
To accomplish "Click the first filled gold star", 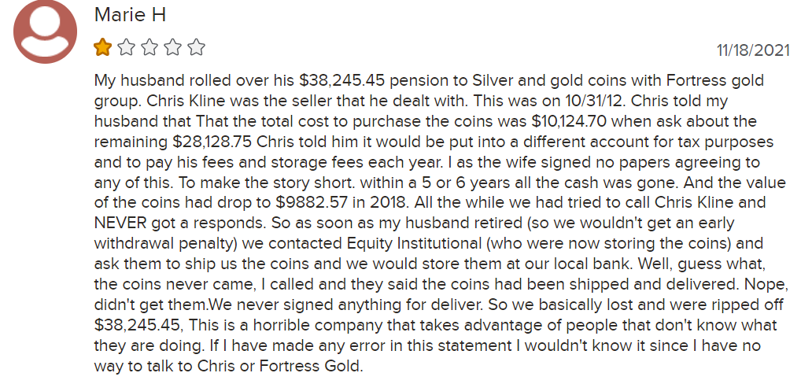I will 102,48.
